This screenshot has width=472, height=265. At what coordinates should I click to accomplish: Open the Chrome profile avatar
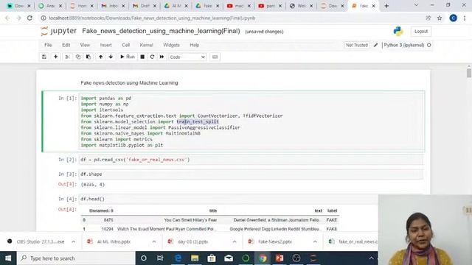453,18
